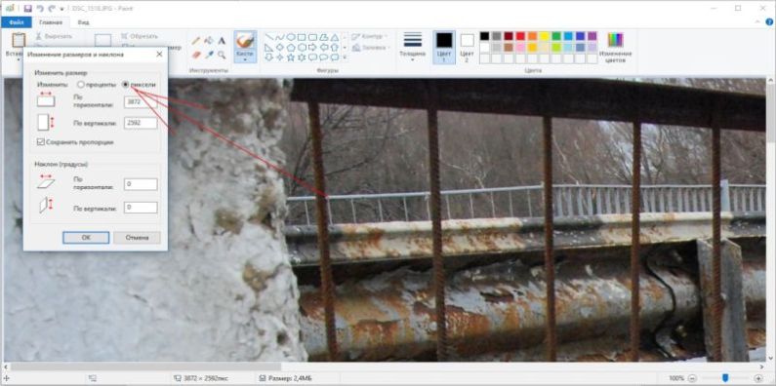
Task: Open the File (Файл) menu
Action: [17, 22]
